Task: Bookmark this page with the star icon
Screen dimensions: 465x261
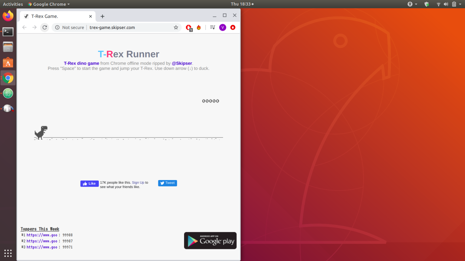Action: (176, 27)
